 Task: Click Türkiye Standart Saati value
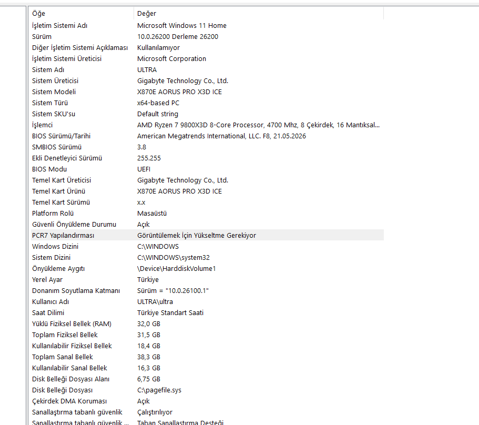(170, 313)
